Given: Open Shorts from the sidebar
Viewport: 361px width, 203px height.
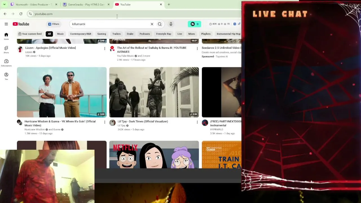Looking at the screenshot, I should pos(6,49).
